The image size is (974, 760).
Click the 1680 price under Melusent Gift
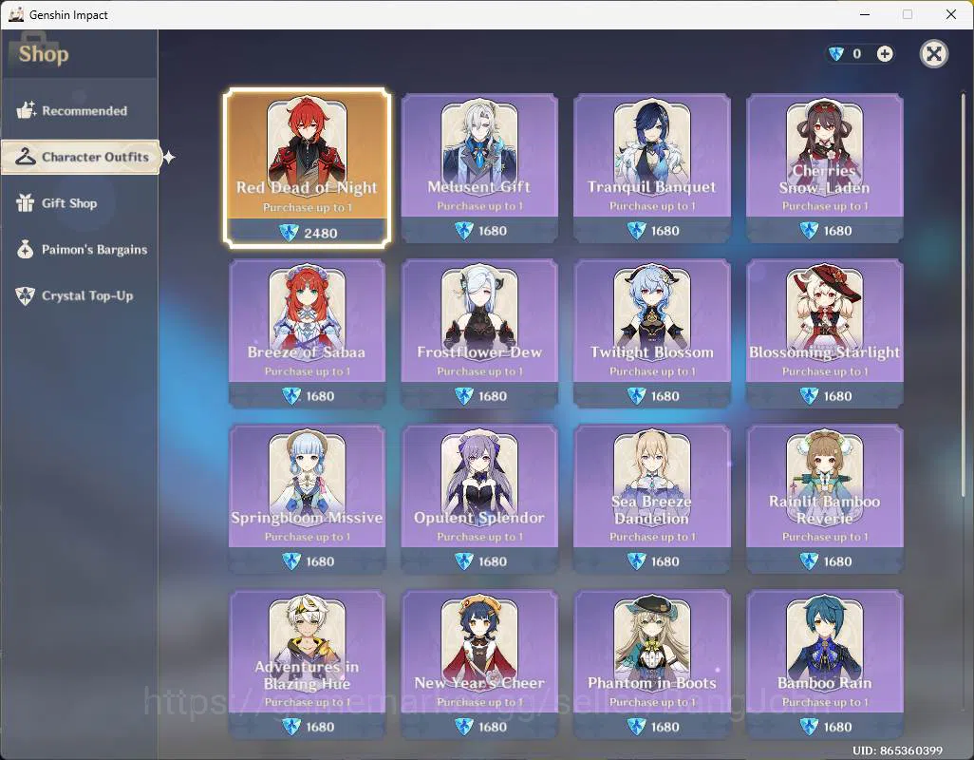[493, 231]
